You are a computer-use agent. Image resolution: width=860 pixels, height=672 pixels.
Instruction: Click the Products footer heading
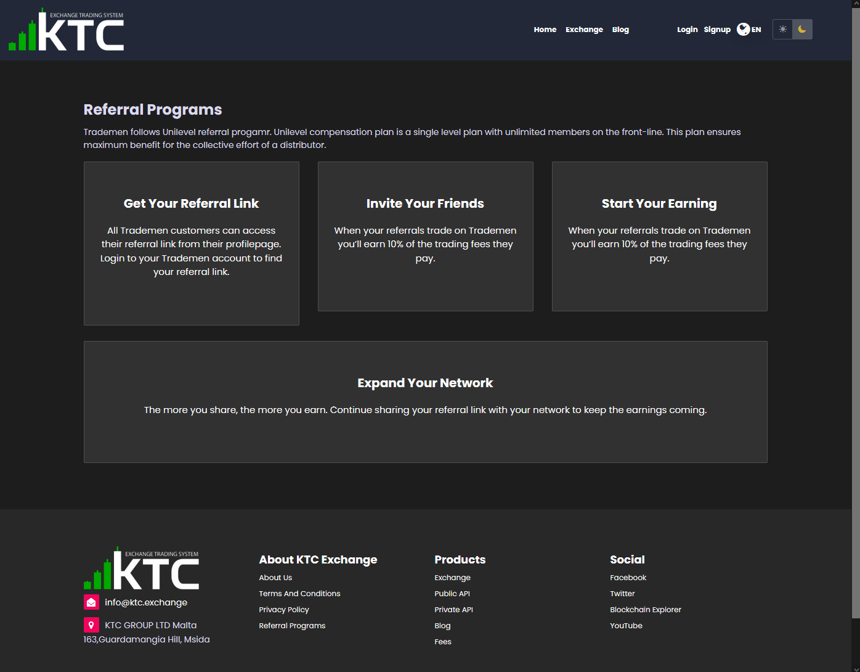pyautogui.click(x=460, y=560)
